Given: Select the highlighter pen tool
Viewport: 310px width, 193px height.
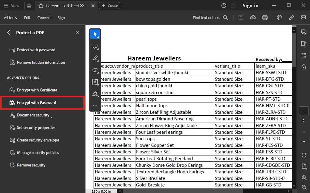Looking at the screenshot, I should tap(95, 58).
